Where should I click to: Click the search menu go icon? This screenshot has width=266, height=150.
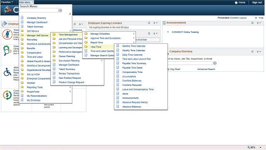pos(60,10)
